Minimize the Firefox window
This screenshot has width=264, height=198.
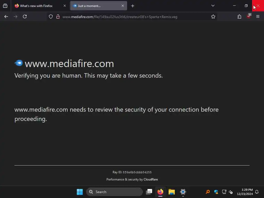coord(234,6)
